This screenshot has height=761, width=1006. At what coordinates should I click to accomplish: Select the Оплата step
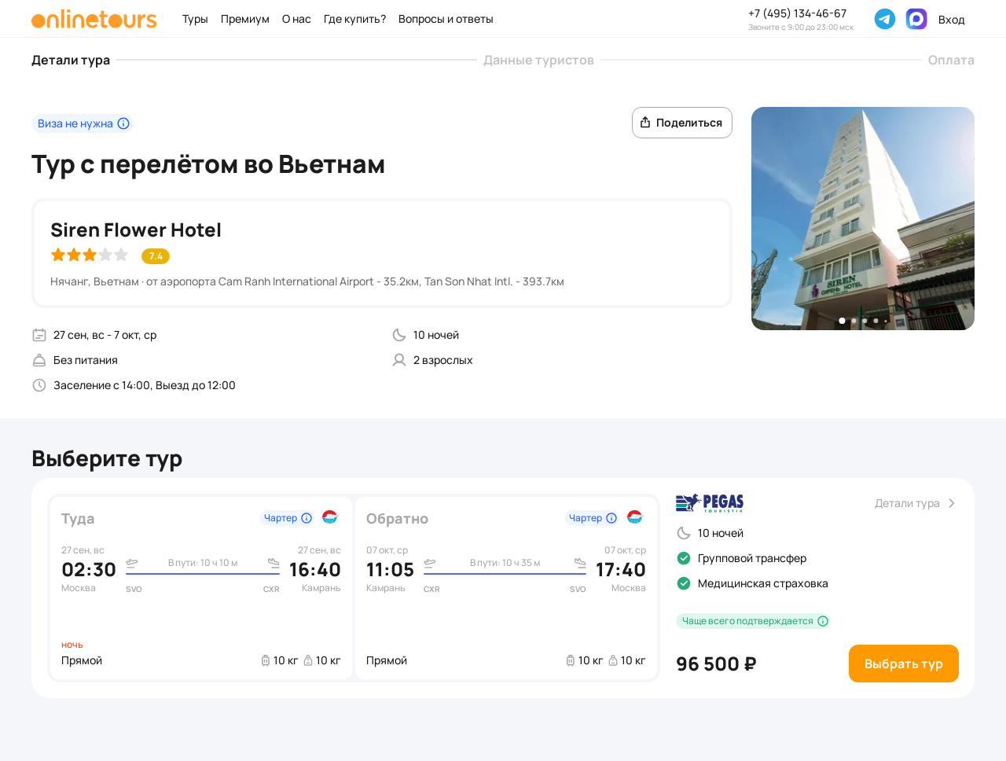[x=951, y=60]
